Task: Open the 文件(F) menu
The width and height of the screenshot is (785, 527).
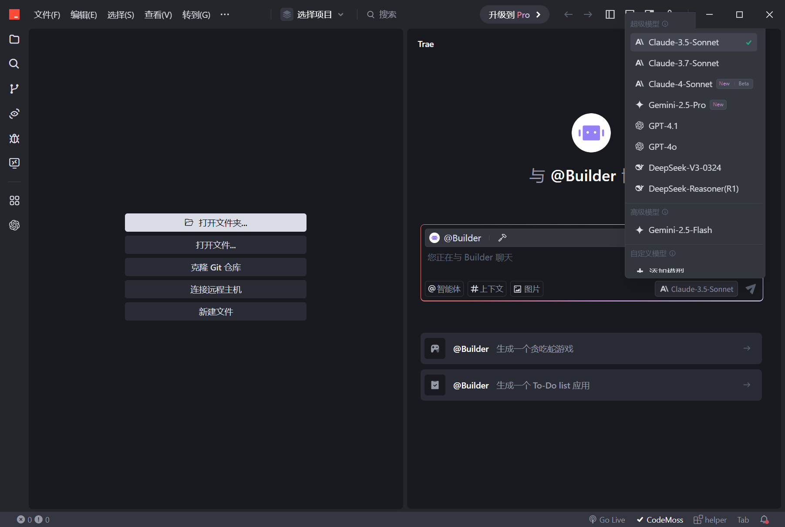Action: (47, 15)
